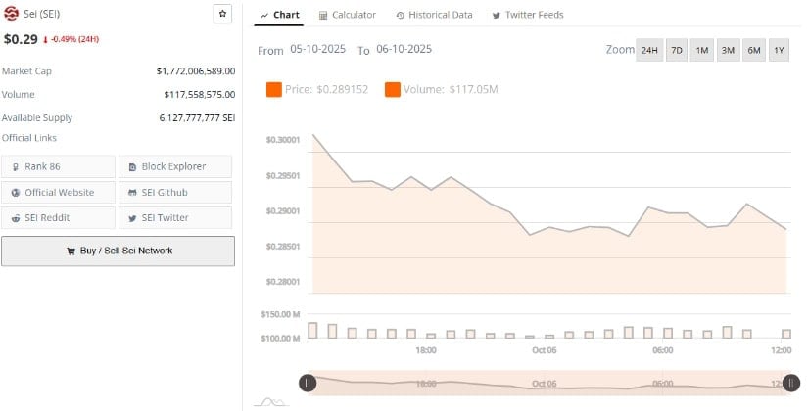The image size is (808, 411).
Task: Click the To date field 06-10-2025
Action: pyautogui.click(x=404, y=49)
